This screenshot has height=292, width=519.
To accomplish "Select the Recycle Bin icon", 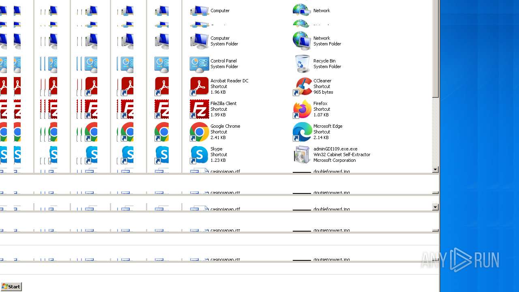I will [x=302, y=64].
